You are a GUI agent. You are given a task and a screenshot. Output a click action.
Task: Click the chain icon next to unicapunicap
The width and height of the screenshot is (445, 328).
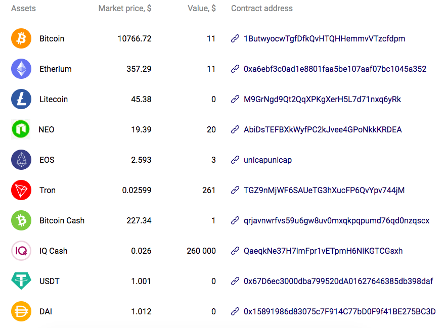pyautogui.click(x=235, y=160)
